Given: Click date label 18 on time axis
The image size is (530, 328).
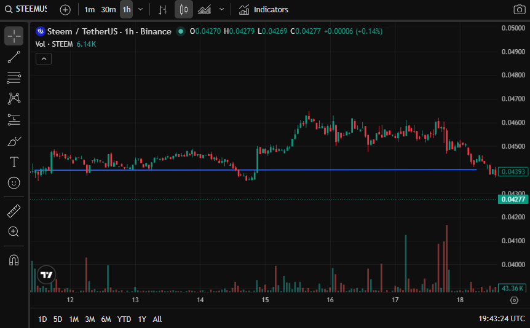Looking at the screenshot, I should [x=460, y=300].
